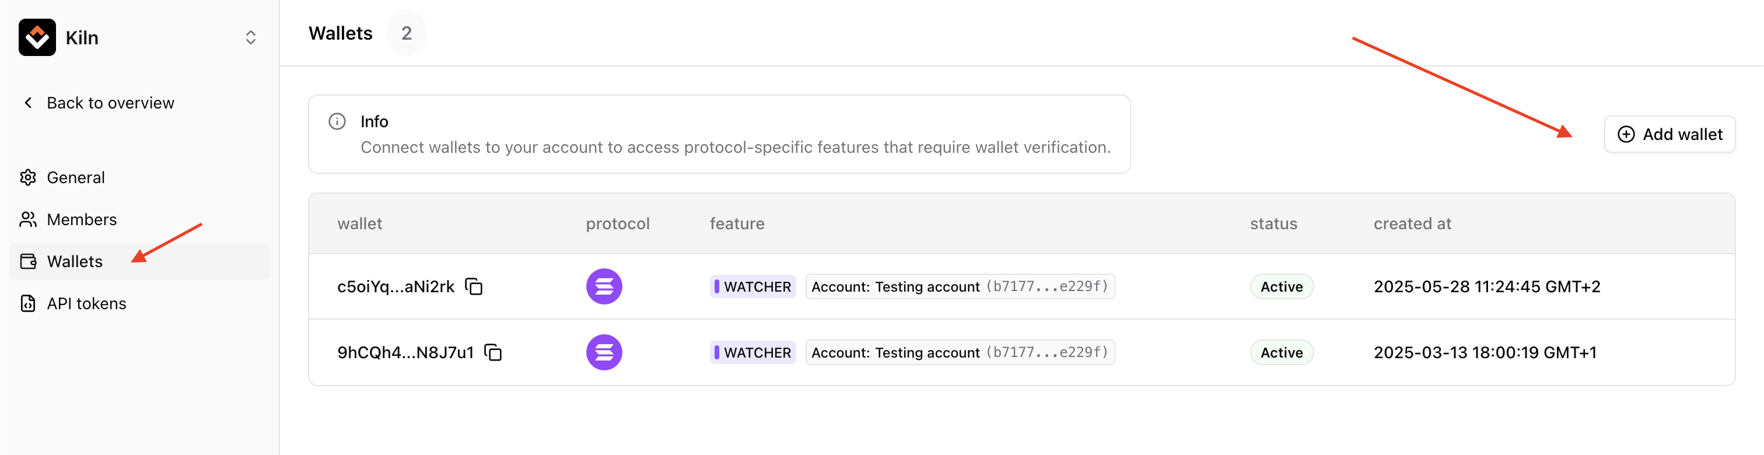Open the Members section
Image resolution: width=1764 pixels, height=455 pixels.
[x=81, y=219]
